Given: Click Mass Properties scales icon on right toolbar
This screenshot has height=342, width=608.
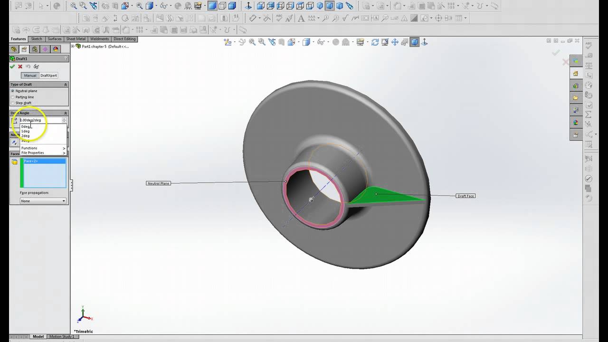Looking at the screenshot, I should (x=589, y=66).
